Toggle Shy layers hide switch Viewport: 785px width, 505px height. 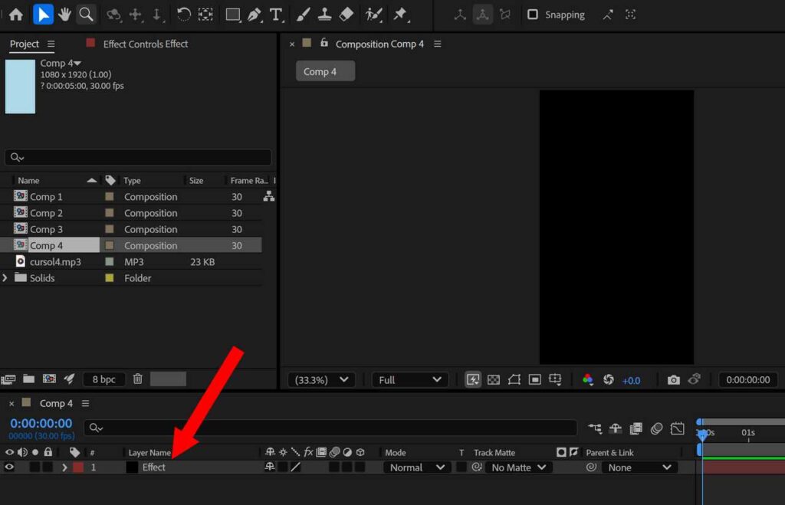click(616, 428)
